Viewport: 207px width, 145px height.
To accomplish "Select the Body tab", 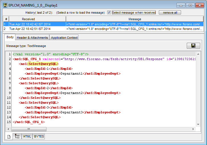I will pos(10,37).
